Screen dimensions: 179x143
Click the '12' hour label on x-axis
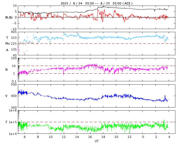pyautogui.click(x=64, y=137)
